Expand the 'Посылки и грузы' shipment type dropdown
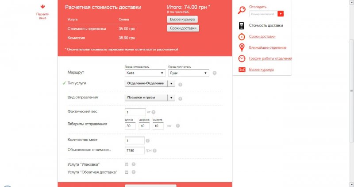This screenshot has width=354, height=187. click(172, 98)
